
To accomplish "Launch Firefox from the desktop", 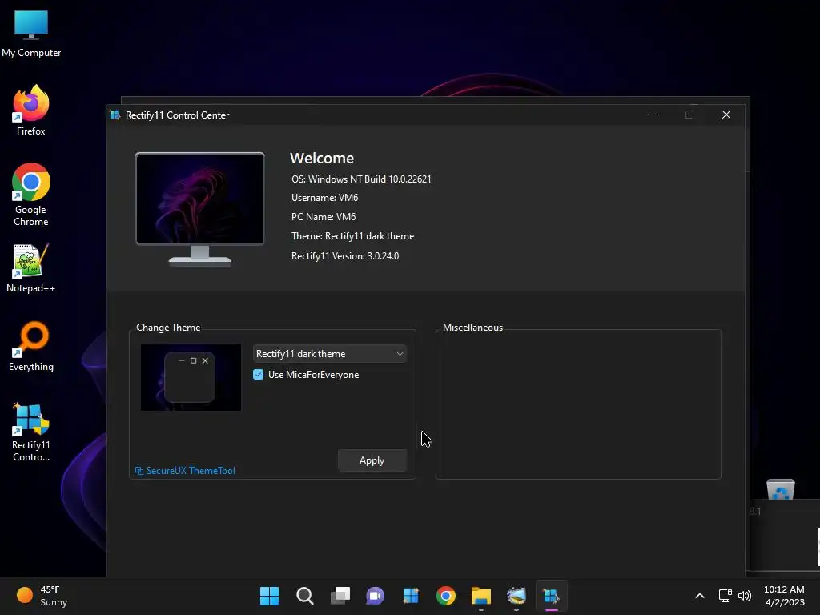I will click(x=31, y=111).
